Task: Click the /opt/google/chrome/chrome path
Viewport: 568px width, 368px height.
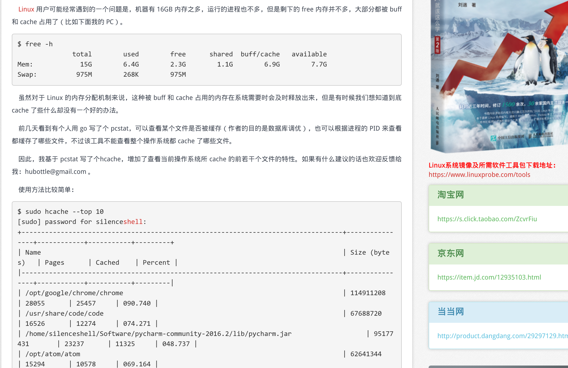Action: coord(74,293)
